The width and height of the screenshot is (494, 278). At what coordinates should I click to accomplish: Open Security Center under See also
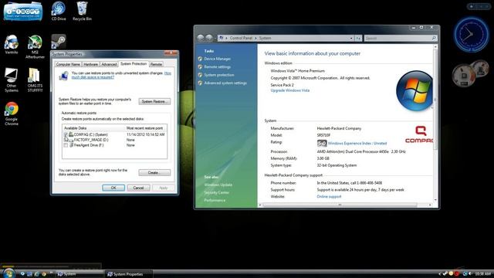tap(216, 192)
